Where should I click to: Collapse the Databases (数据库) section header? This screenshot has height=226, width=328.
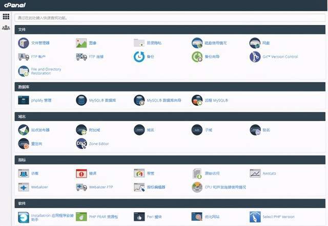click(x=170, y=87)
